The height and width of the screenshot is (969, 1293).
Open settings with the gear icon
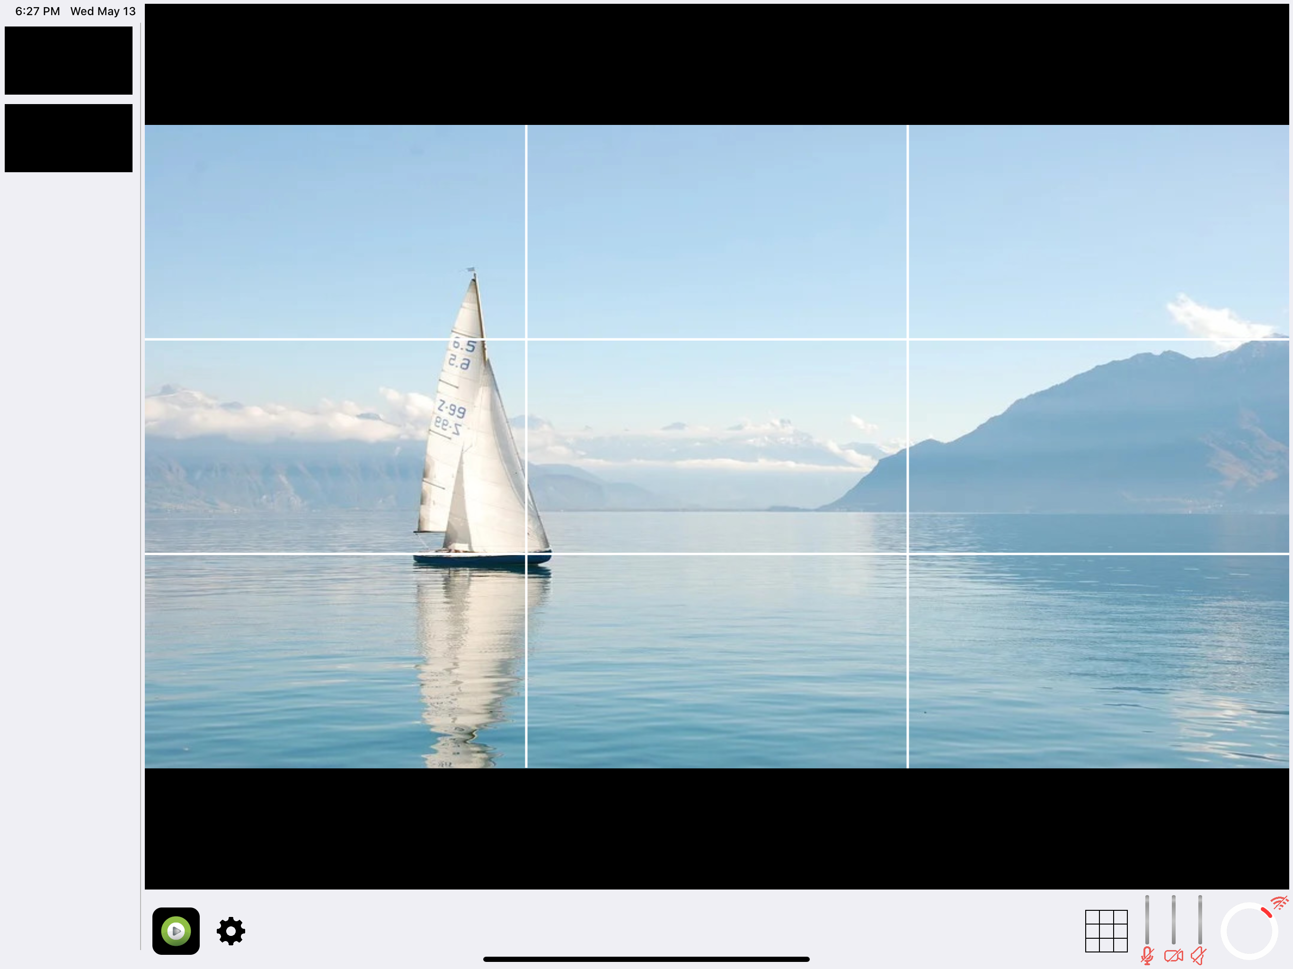[231, 931]
